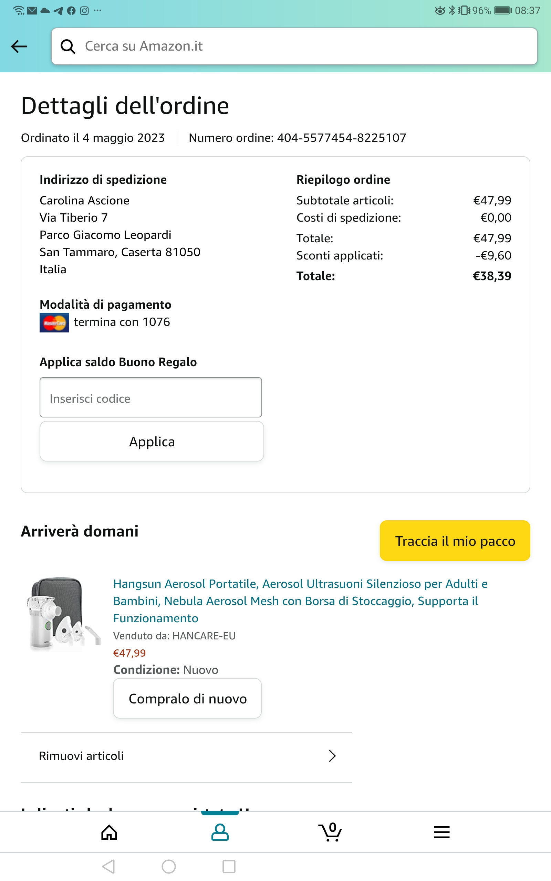The image size is (551, 881).
Task: Open the Home tab icon
Action: pyautogui.click(x=109, y=832)
